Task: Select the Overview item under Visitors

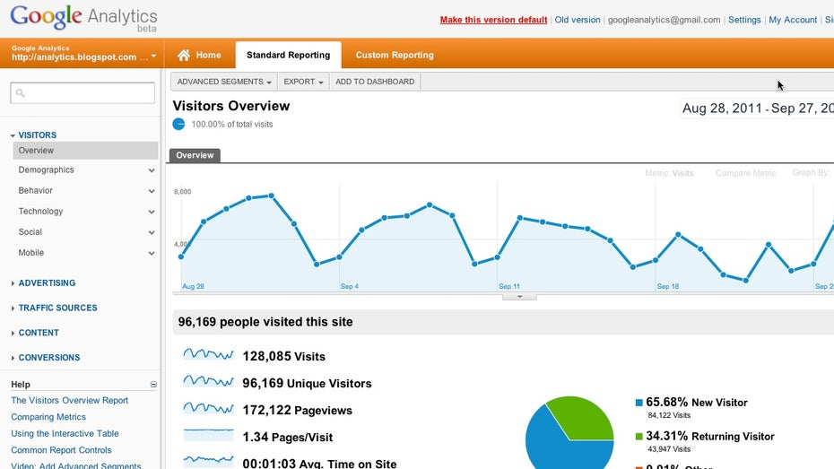Action: (x=85, y=151)
